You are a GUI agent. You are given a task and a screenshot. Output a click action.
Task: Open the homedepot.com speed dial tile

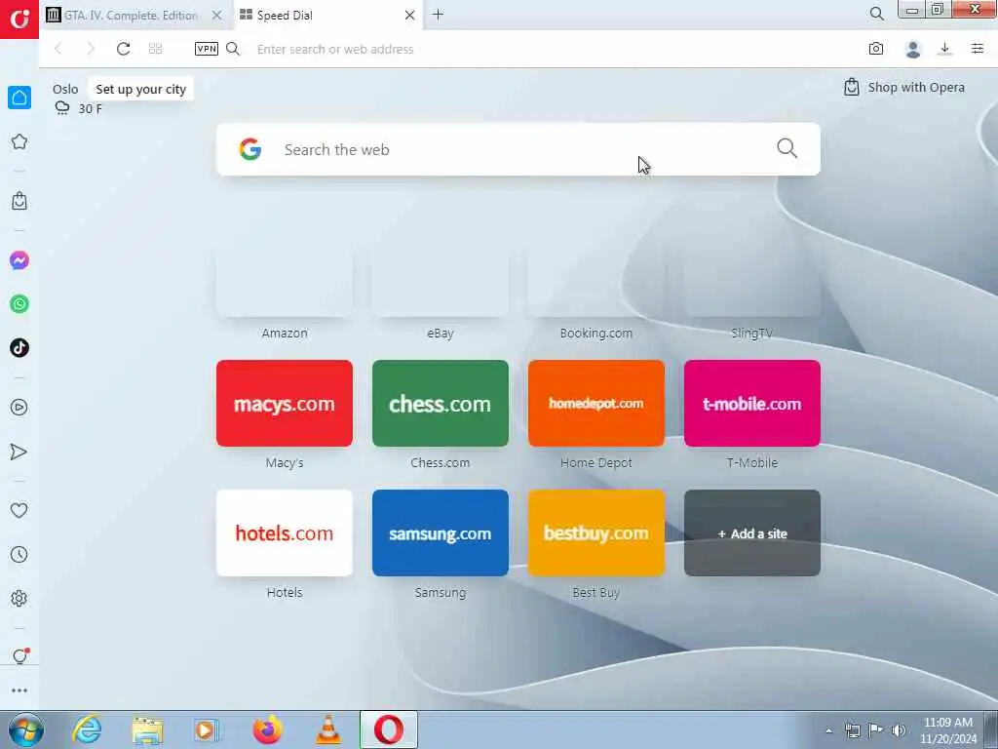596,403
